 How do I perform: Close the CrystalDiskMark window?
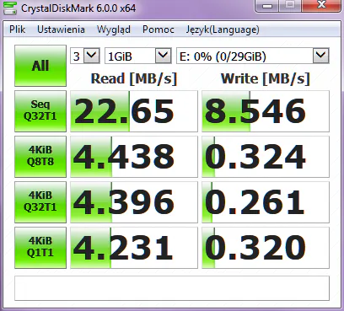[x=321, y=5]
